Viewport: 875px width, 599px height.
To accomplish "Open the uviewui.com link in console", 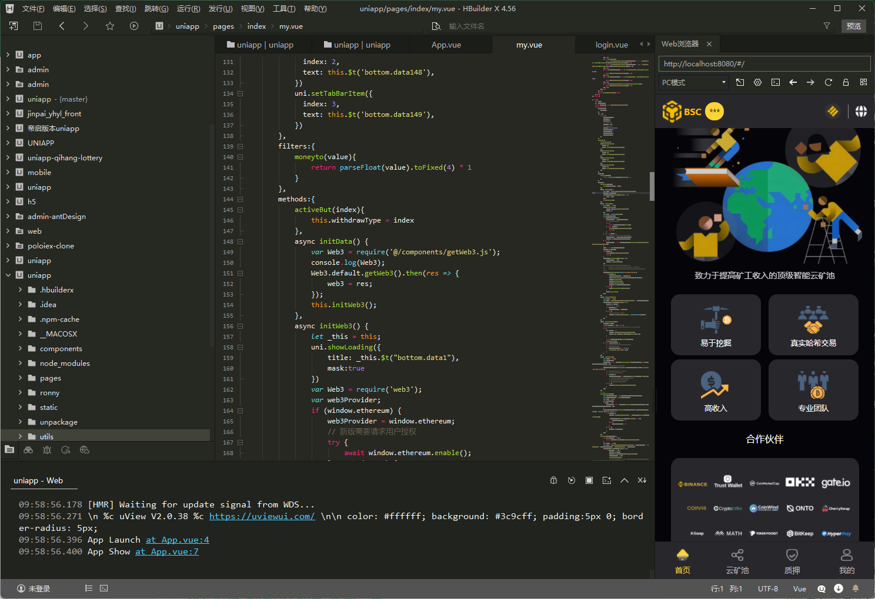I will click(262, 516).
